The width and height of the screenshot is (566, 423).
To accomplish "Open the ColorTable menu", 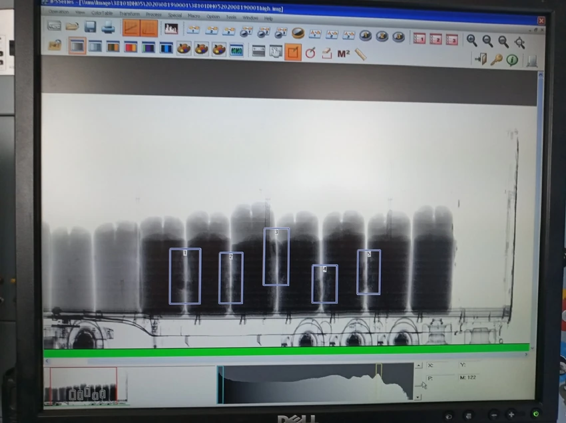I will tap(102, 13).
